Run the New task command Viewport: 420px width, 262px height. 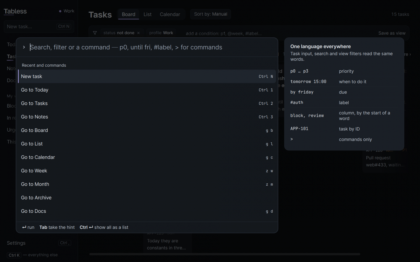pos(147,76)
